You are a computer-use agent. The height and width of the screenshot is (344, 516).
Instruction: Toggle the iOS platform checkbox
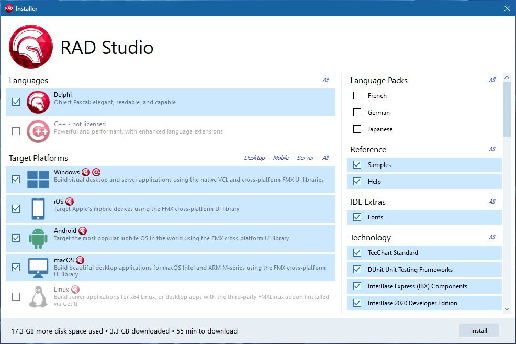(x=16, y=209)
